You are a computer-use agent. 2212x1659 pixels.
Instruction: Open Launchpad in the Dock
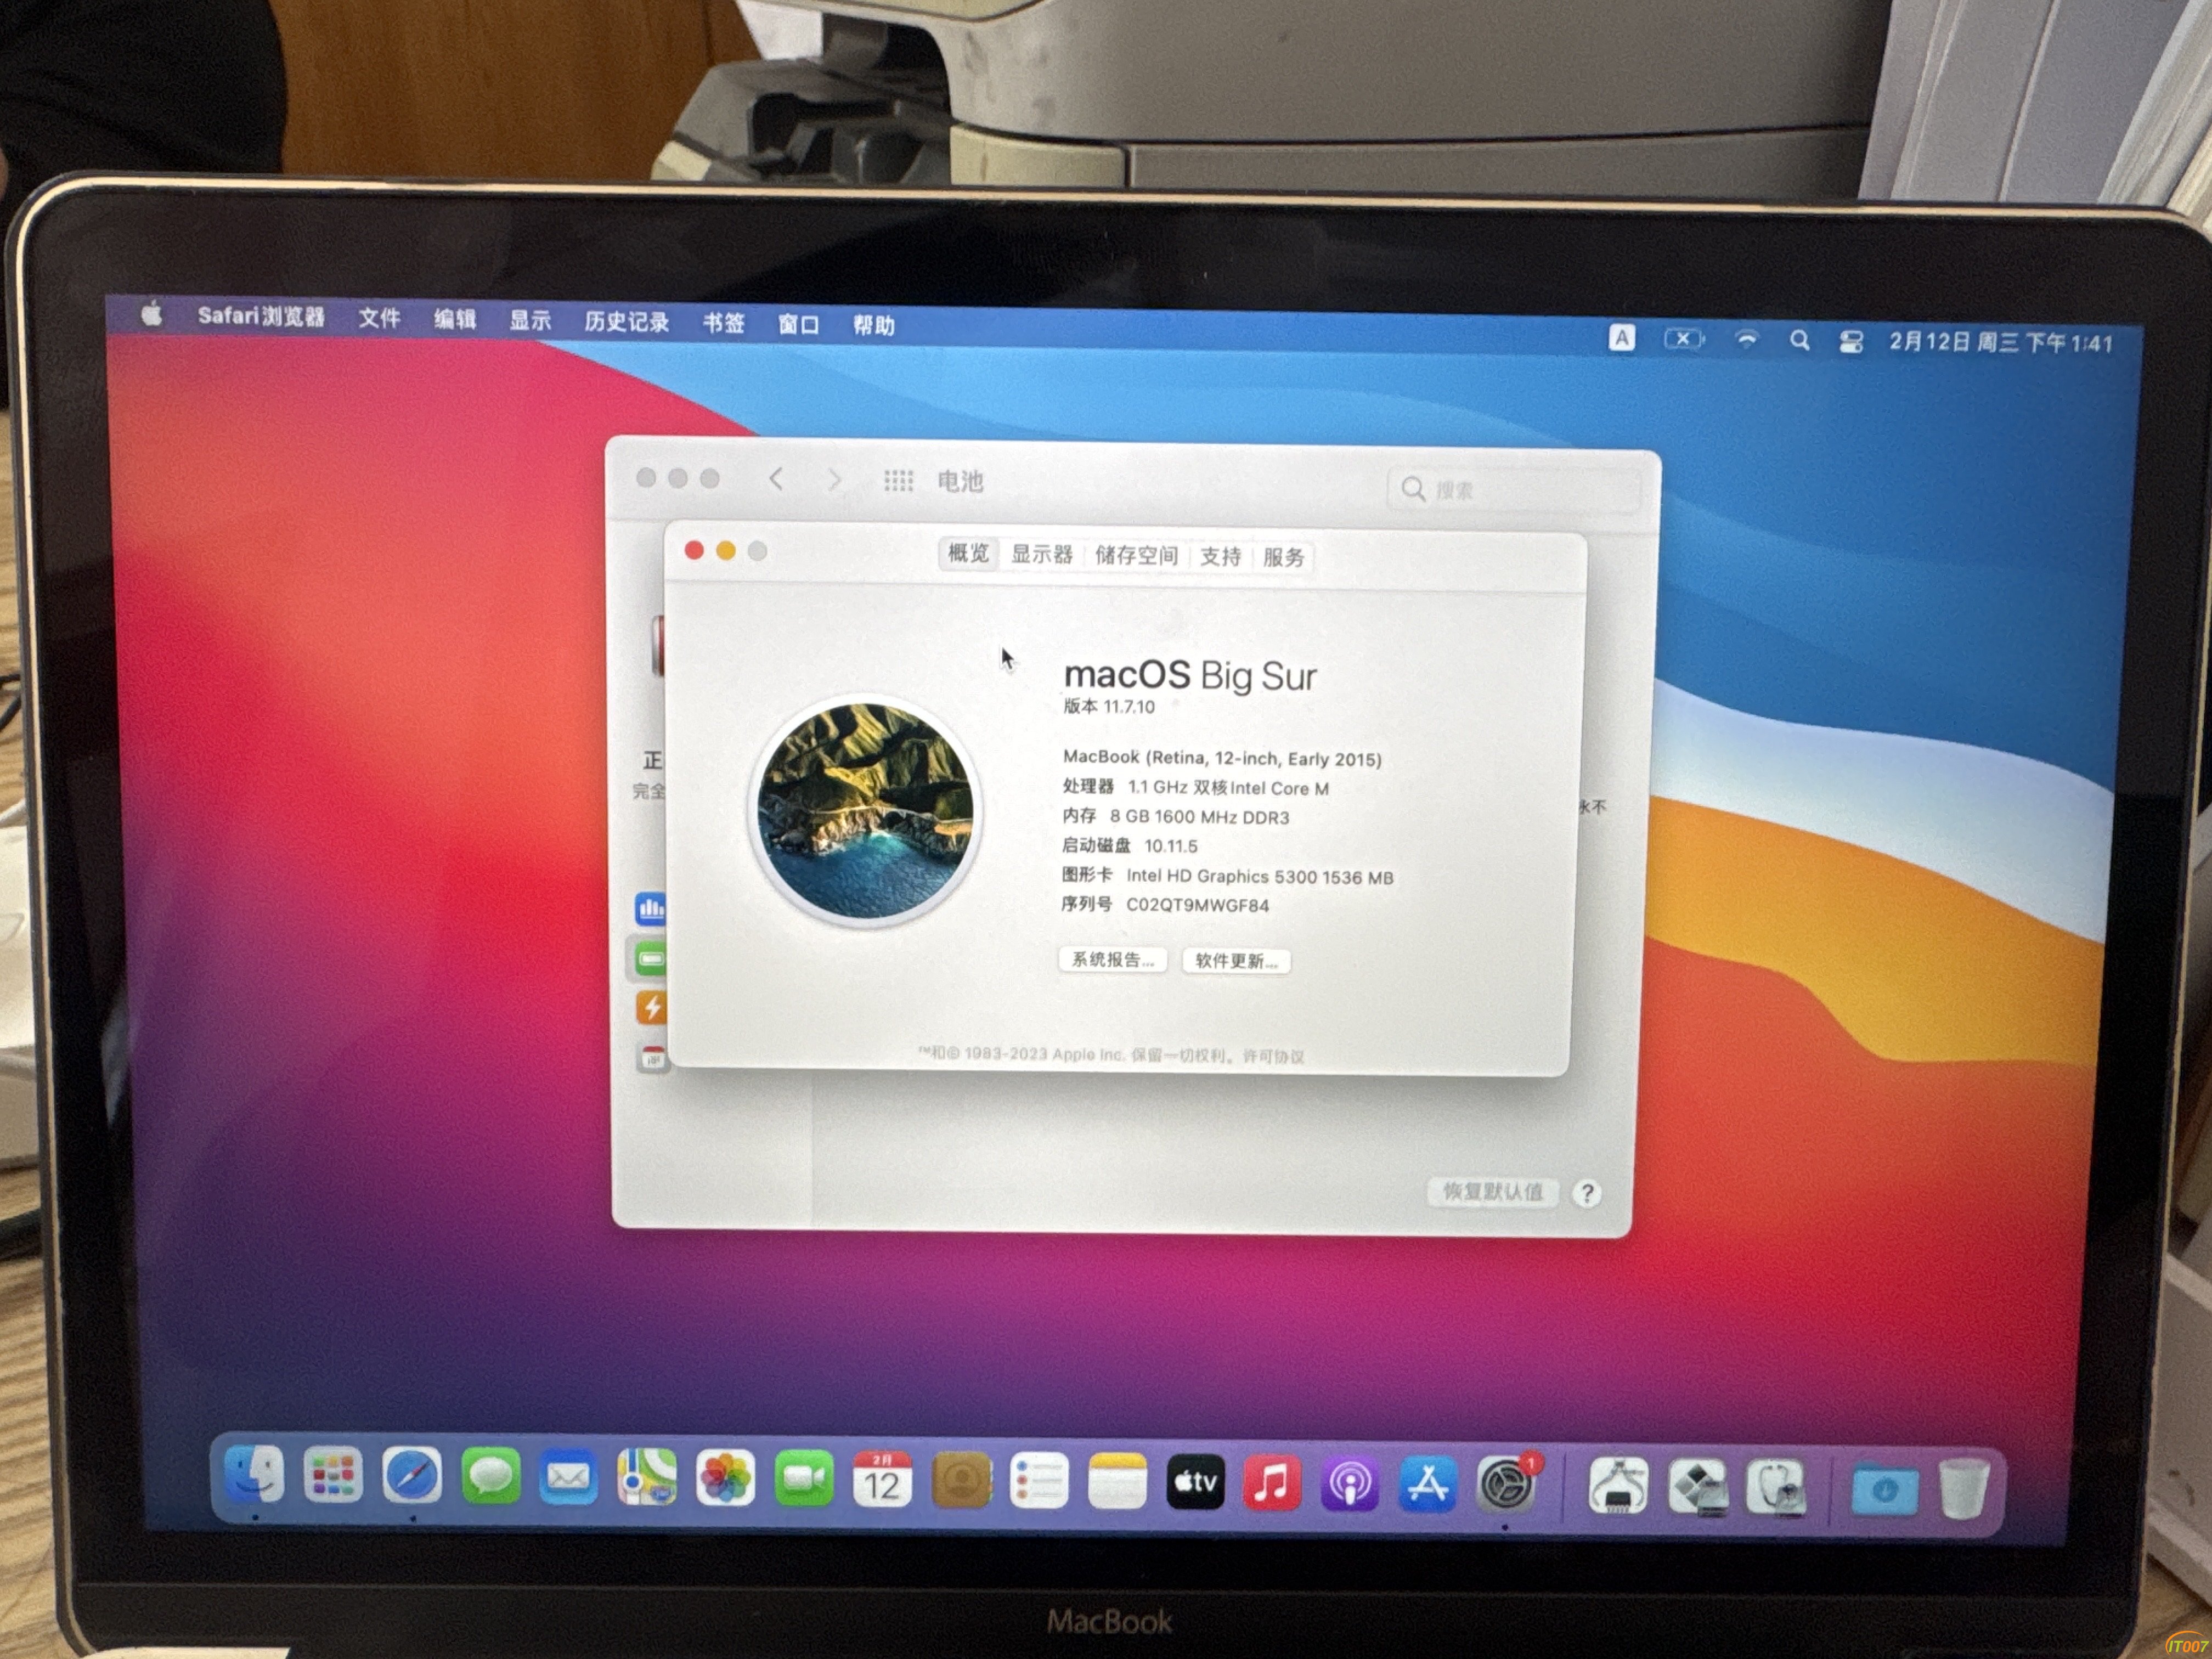tap(332, 1475)
